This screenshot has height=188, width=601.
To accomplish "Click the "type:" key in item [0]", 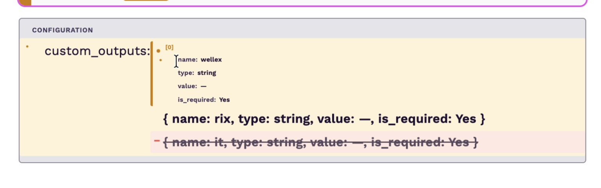I will [x=186, y=73].
